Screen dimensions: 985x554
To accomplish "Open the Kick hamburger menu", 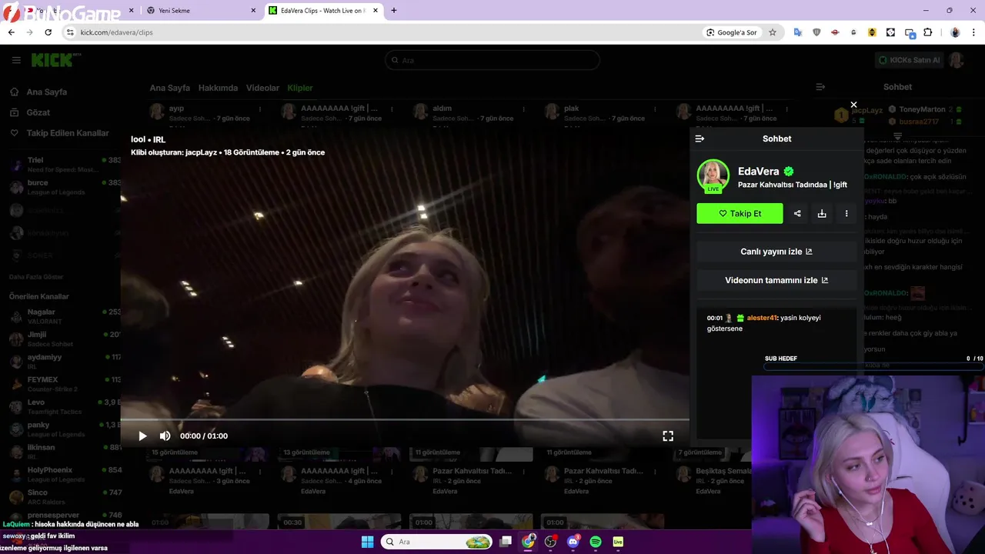I will pyautogui.click(x=16, y=60).
